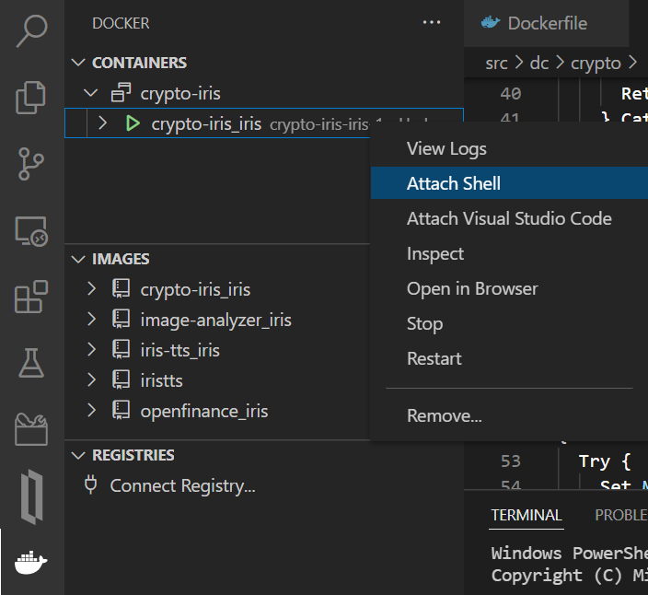Click the dc breadcrumb segment

tap(539, 64)
